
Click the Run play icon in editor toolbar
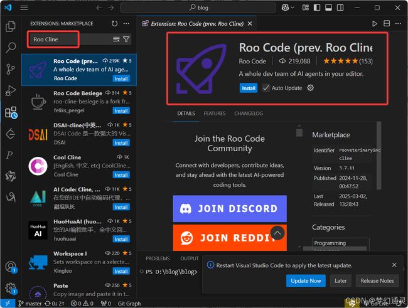(375, 24)
